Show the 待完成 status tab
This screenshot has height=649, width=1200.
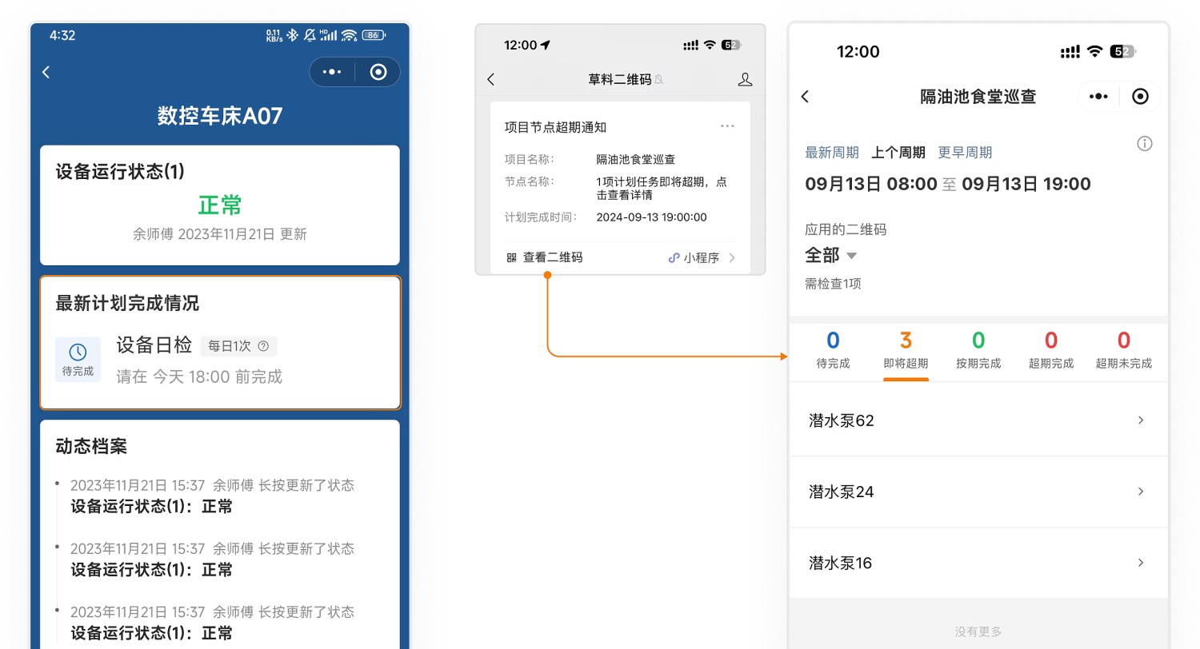pos(833,351)
